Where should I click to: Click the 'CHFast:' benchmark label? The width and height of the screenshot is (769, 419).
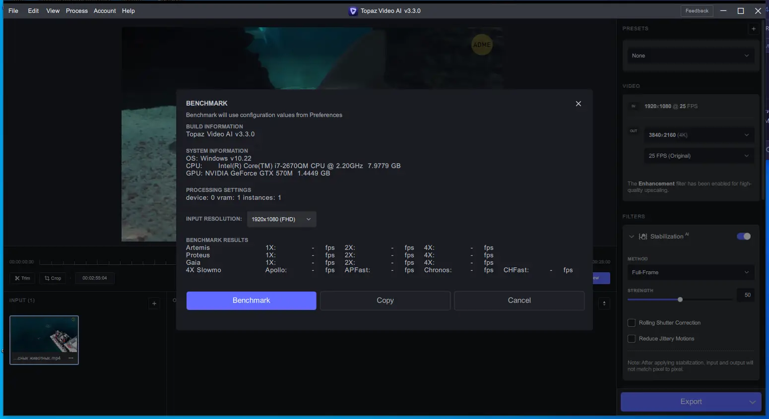pos(516,270)
